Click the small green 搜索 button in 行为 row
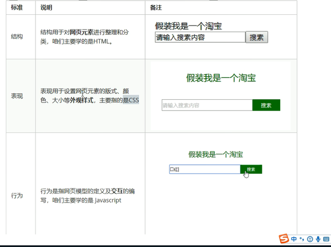Image resolution: width=331 pixels, height=247 pixels. 251,169
